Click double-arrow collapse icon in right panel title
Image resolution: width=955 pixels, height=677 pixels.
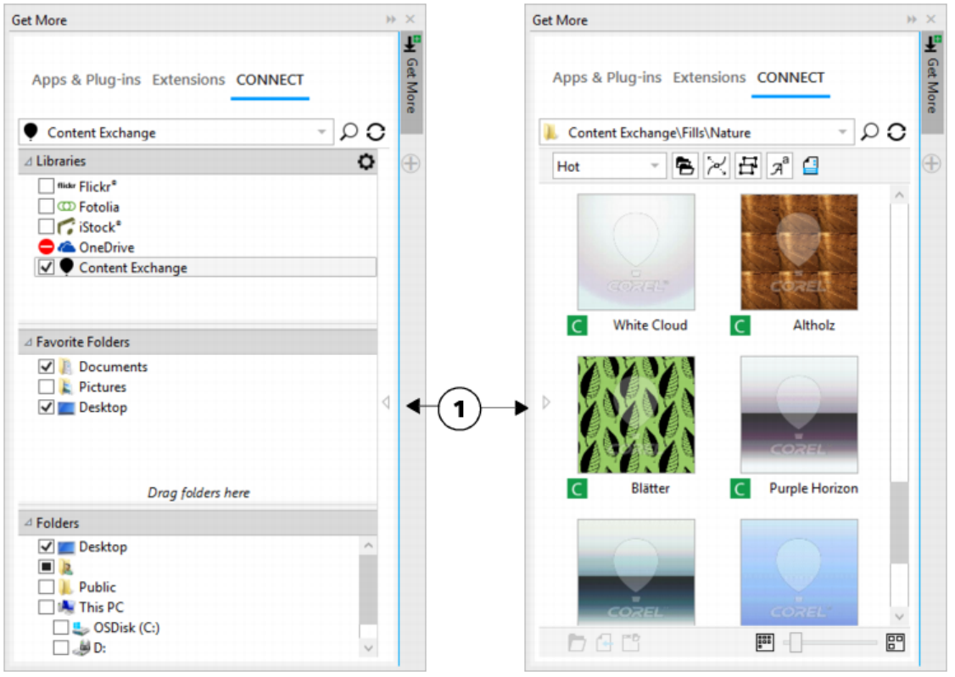tap(912, 19)
